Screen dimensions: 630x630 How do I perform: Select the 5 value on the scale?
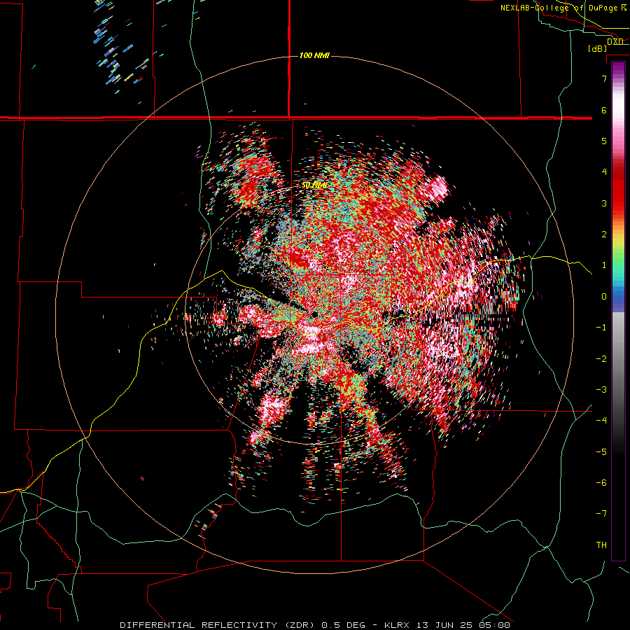point(604,141)
